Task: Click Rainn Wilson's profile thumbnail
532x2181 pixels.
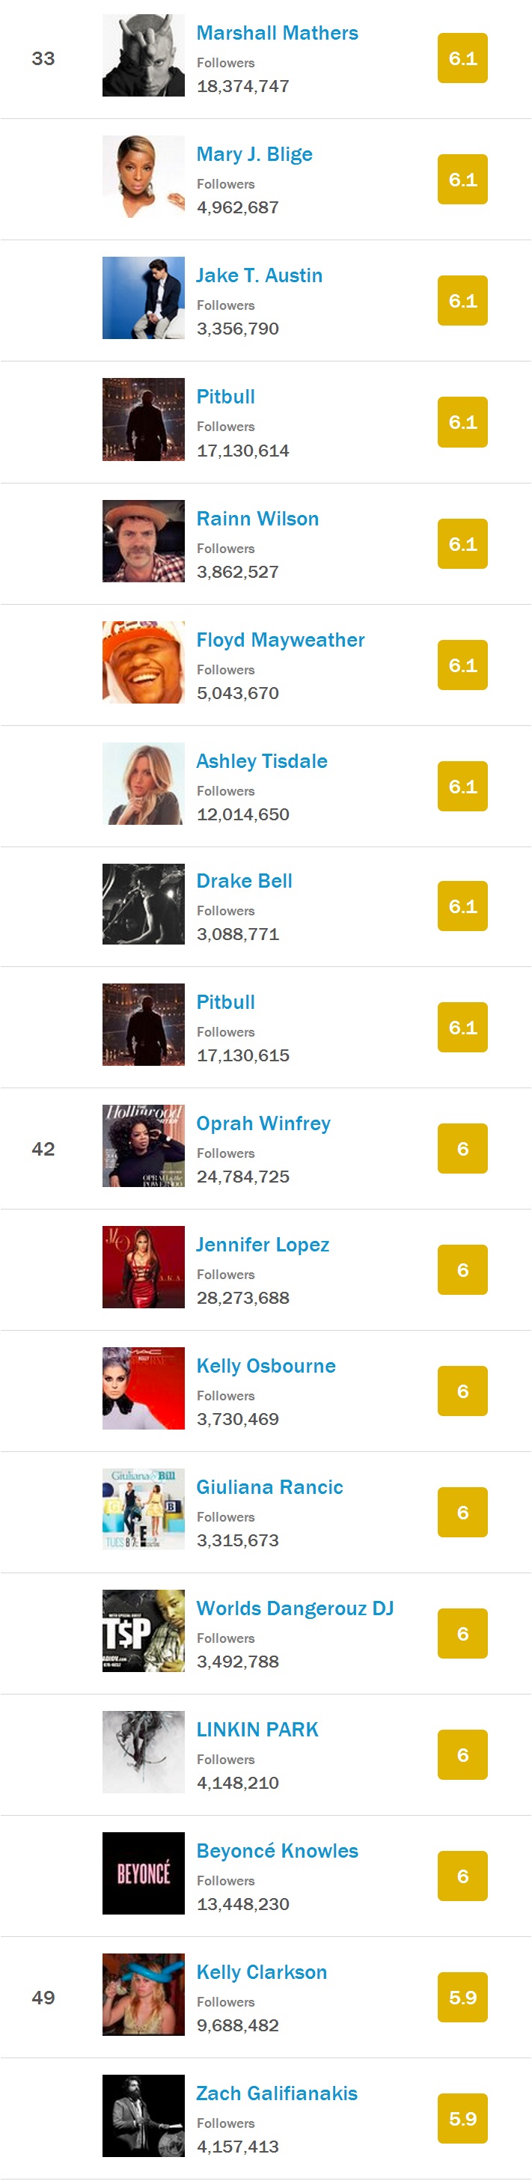Action: pos(143,541)
